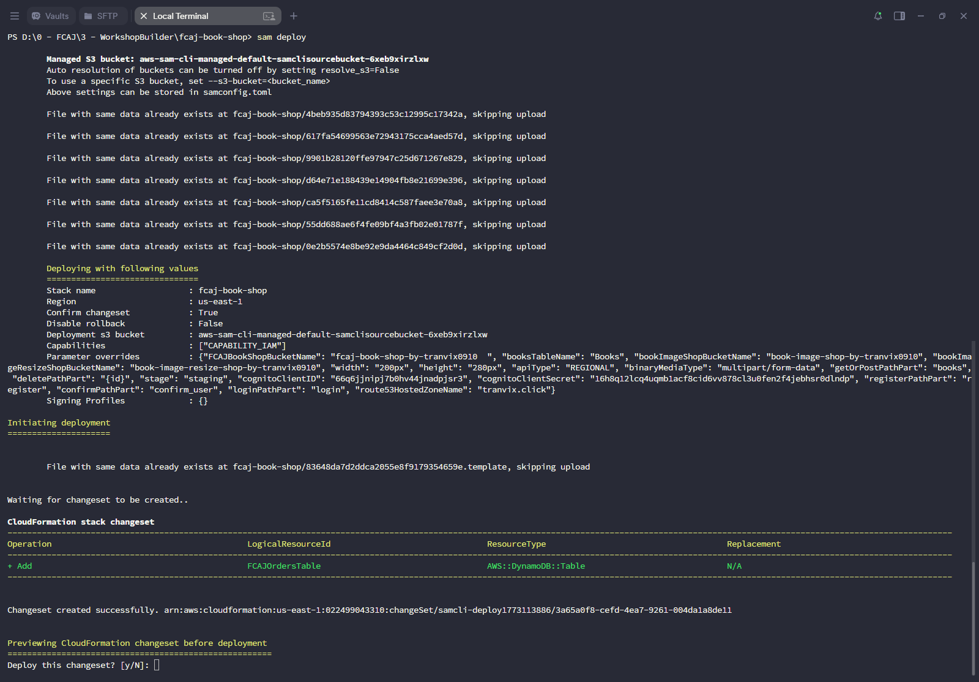979x682 pixels.
Task: Close the Local Terminal tab
Action: pos(144,16)
